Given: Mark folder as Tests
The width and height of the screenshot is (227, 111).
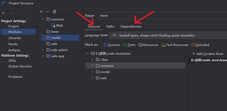Looking at the screenshot, I should point(129,45).
